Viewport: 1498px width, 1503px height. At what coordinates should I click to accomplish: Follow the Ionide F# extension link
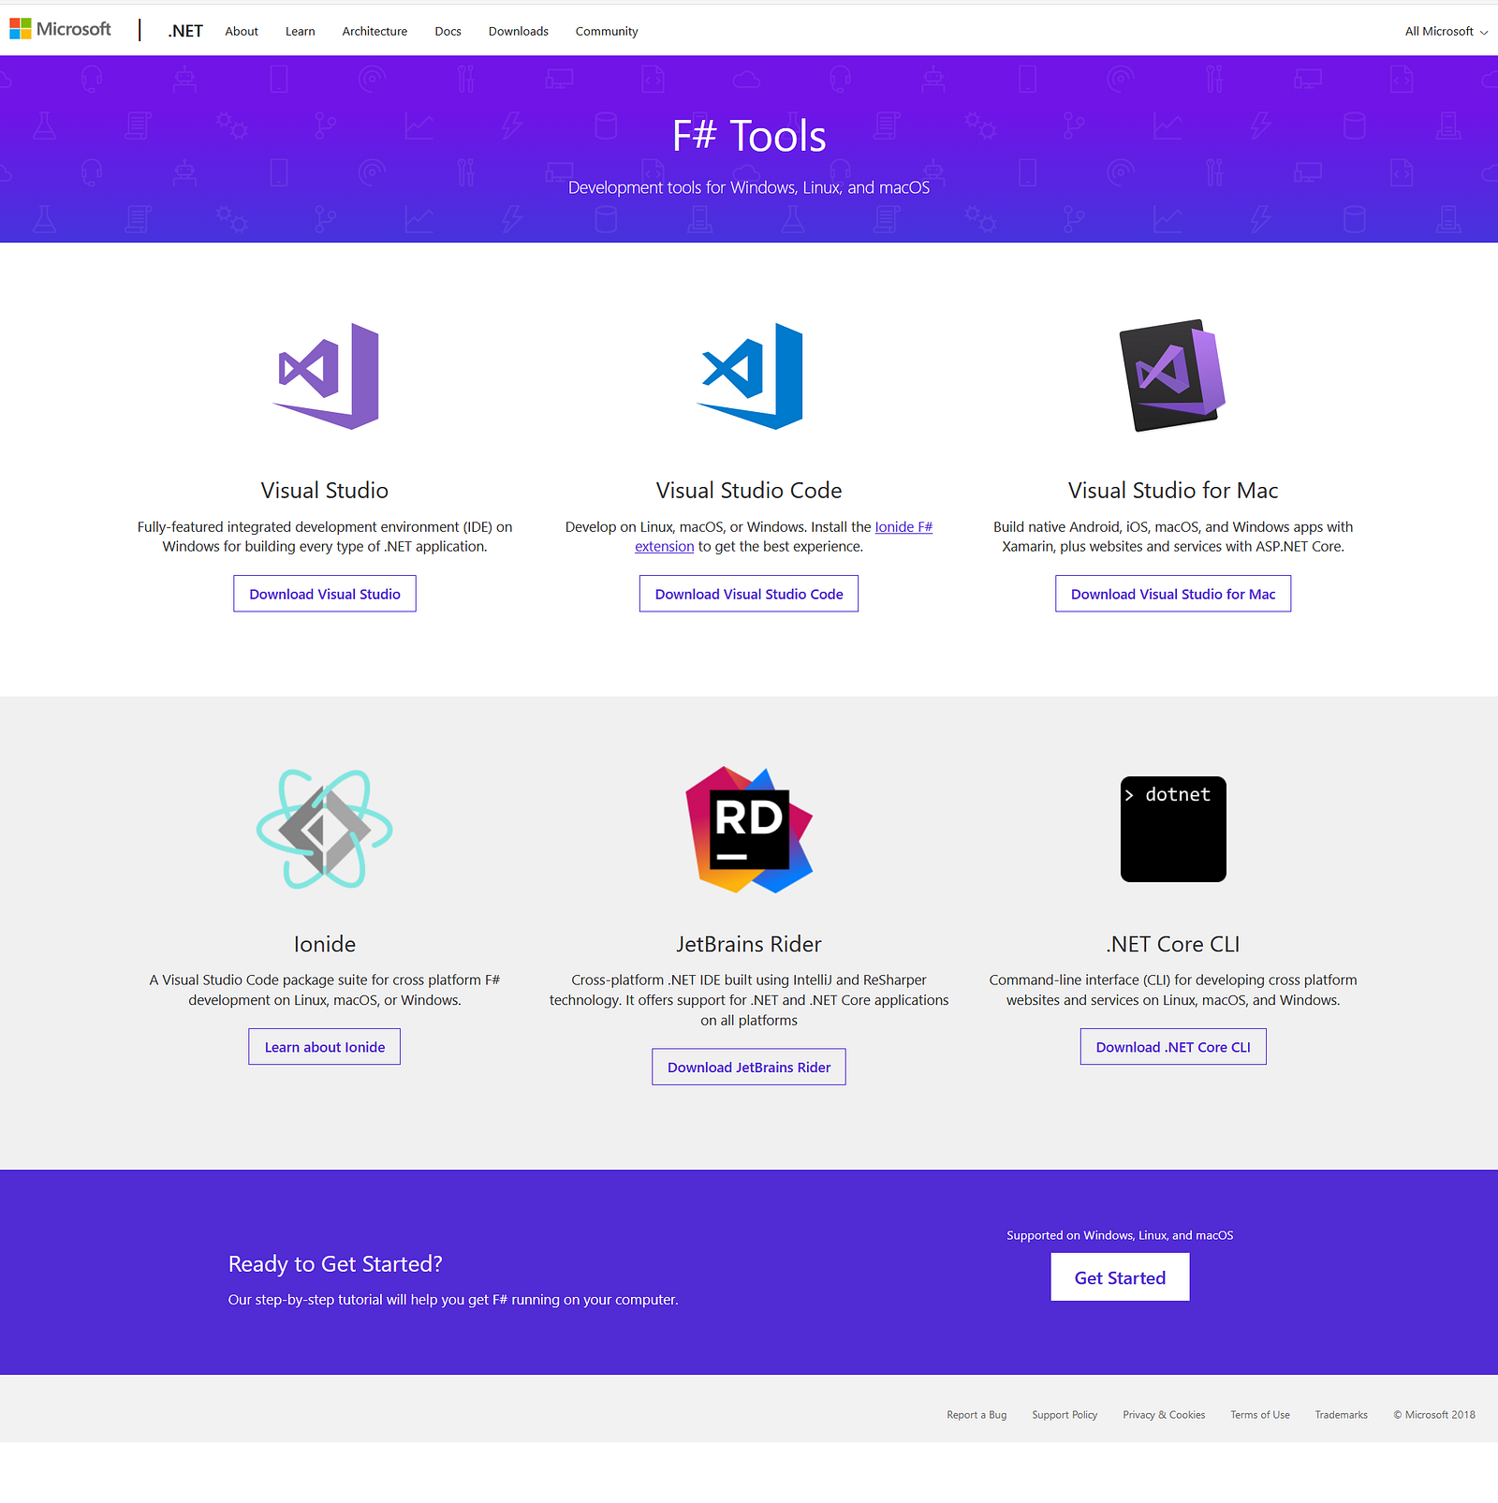903,527
